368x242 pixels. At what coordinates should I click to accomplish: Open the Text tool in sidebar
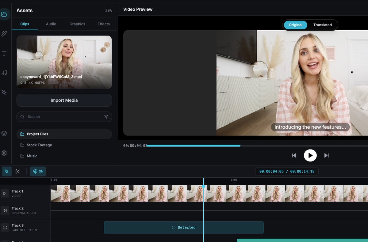click(x=4, y=54)
